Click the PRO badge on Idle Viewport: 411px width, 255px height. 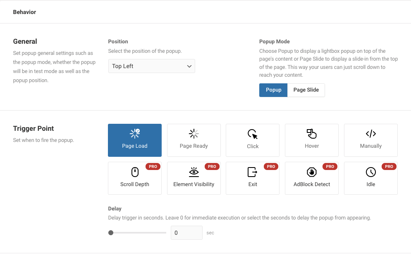[x=389, y=166]
